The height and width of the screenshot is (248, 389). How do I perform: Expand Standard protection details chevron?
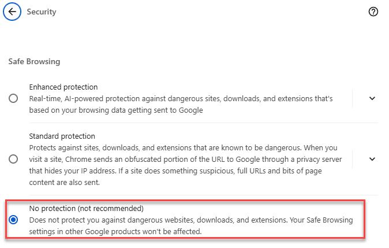click(x=372, y=159)
